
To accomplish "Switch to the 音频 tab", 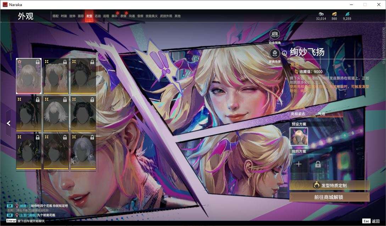I will [x=140, y=16].
